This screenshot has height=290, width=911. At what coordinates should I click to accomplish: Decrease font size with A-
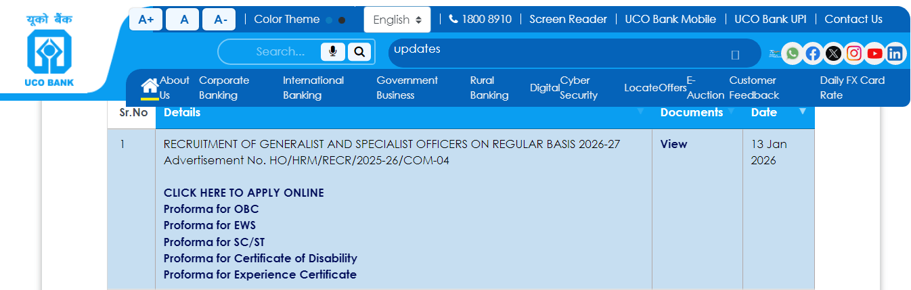[220, 20]
